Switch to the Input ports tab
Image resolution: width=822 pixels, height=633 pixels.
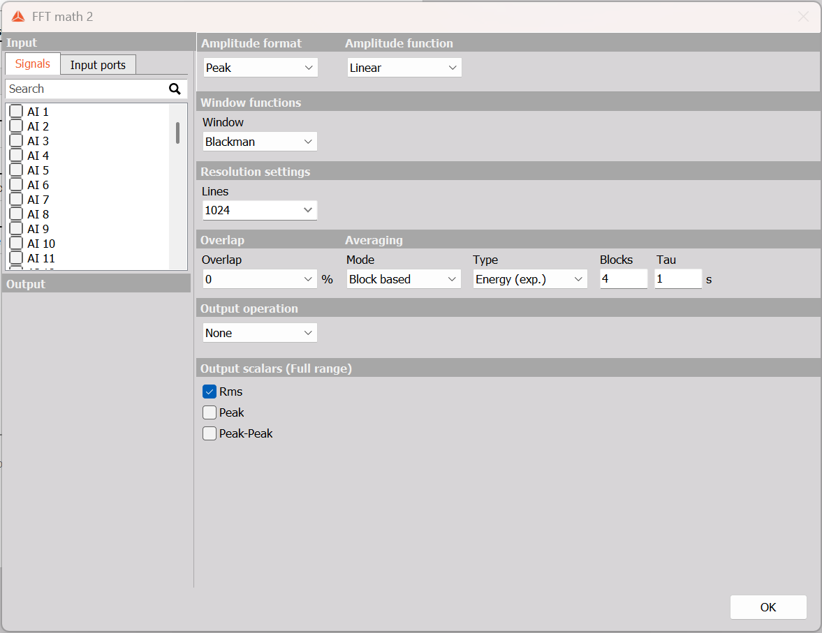pos(98,65)
